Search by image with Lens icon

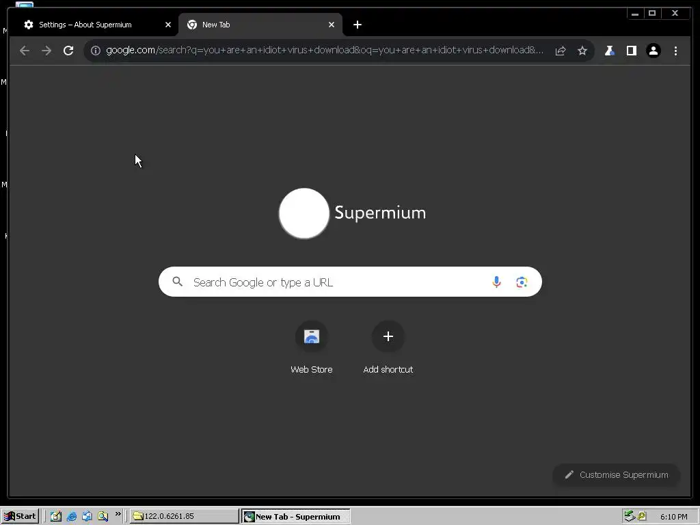522,282
